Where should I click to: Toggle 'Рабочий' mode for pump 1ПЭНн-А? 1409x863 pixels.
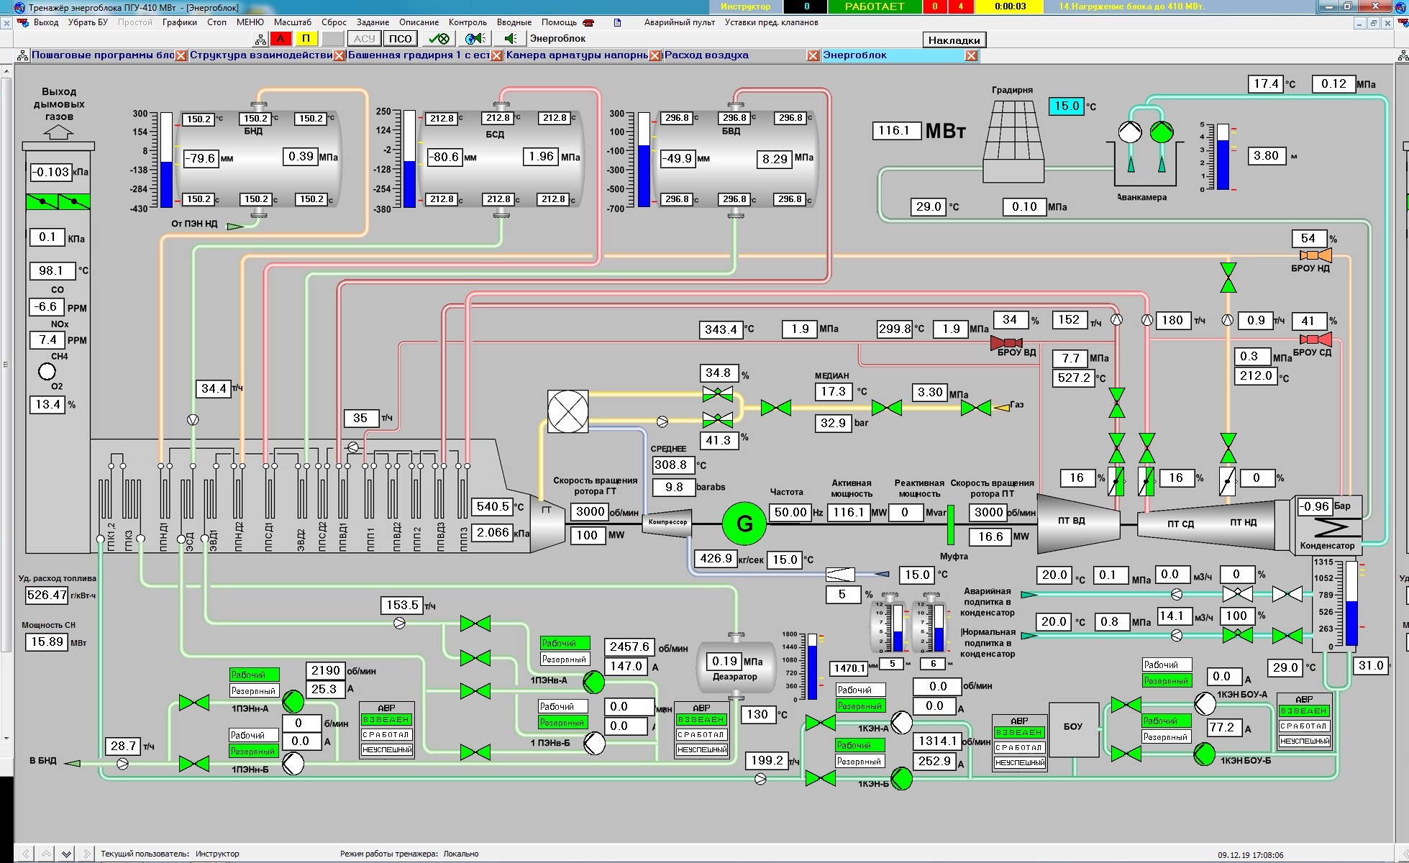pyautogui.click(x=253, y=675)
